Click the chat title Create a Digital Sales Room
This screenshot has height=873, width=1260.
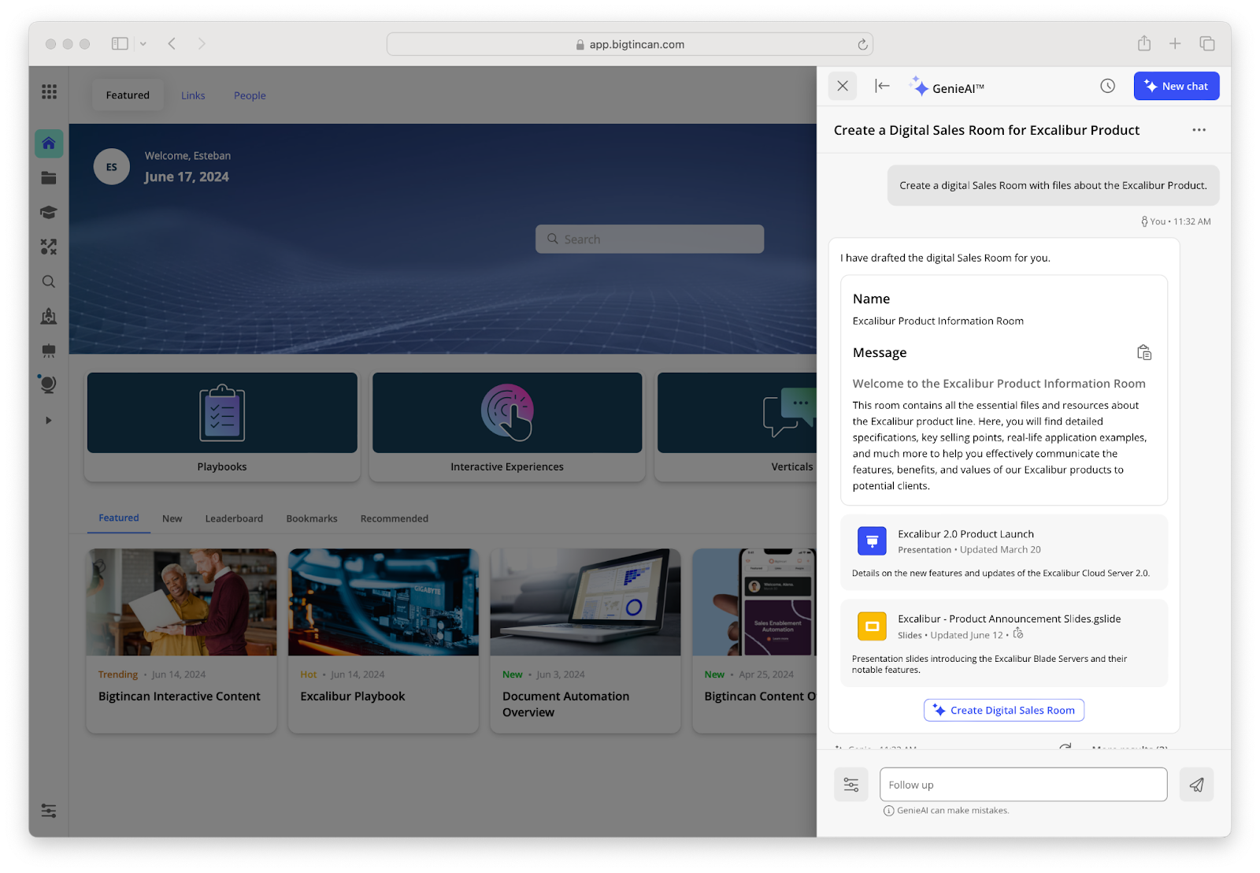[x=987, y=130]
